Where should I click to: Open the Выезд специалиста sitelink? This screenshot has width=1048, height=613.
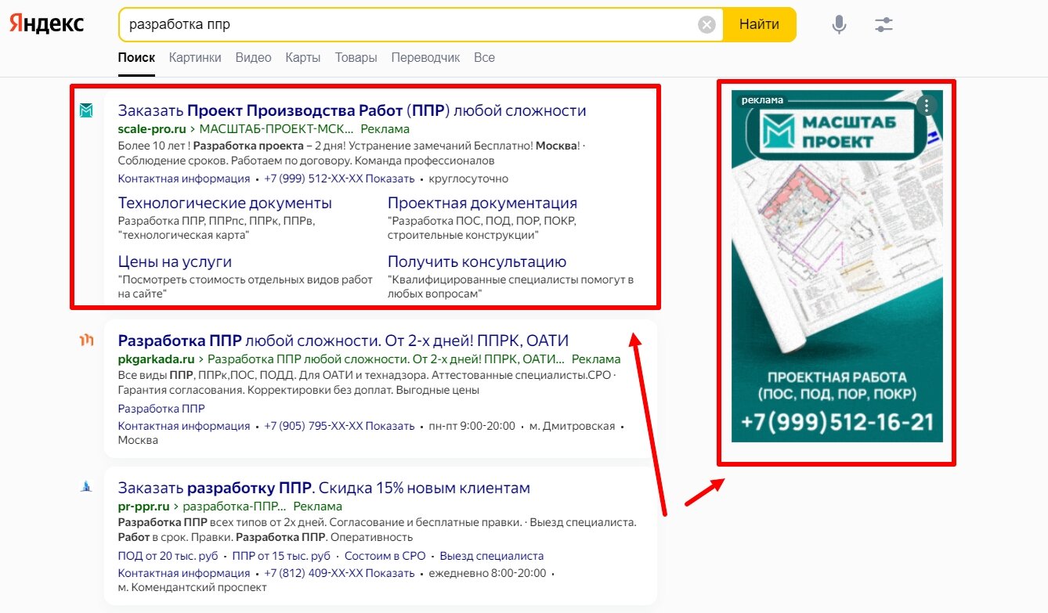pyautogui.click(x=491, y=556)
